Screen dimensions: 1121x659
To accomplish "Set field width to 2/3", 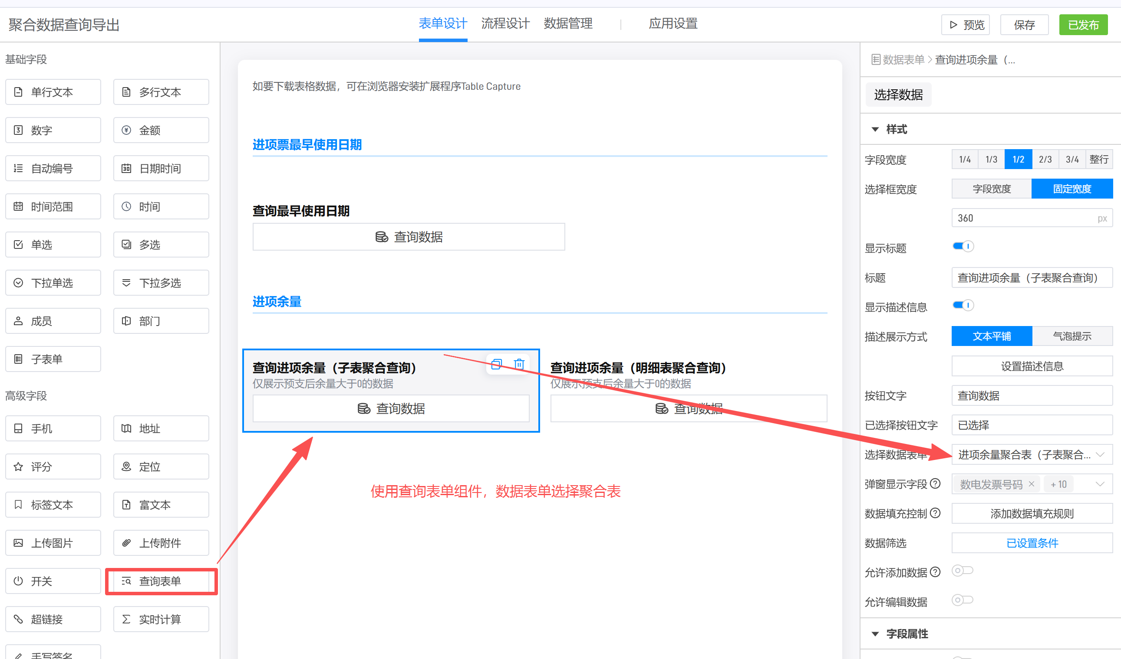I will (x=1045, y=160).
